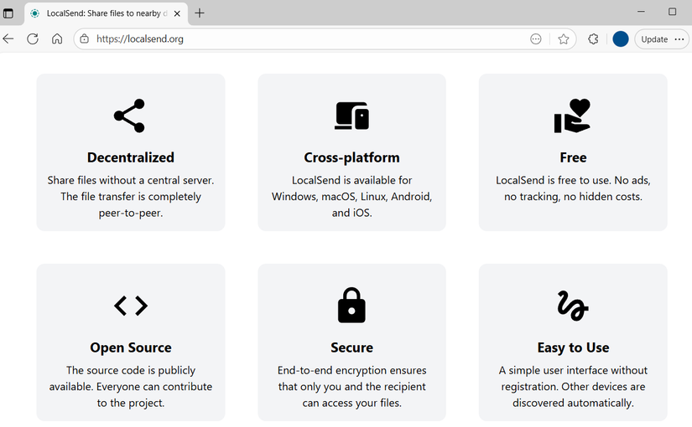The width and height of the screenshot is (692, 427).
Task: Reload the current page
Action: [33, 39]
